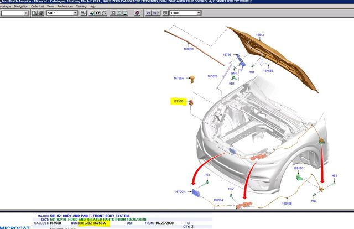
Task: Select callout 16K689 label
Action: 268,71
